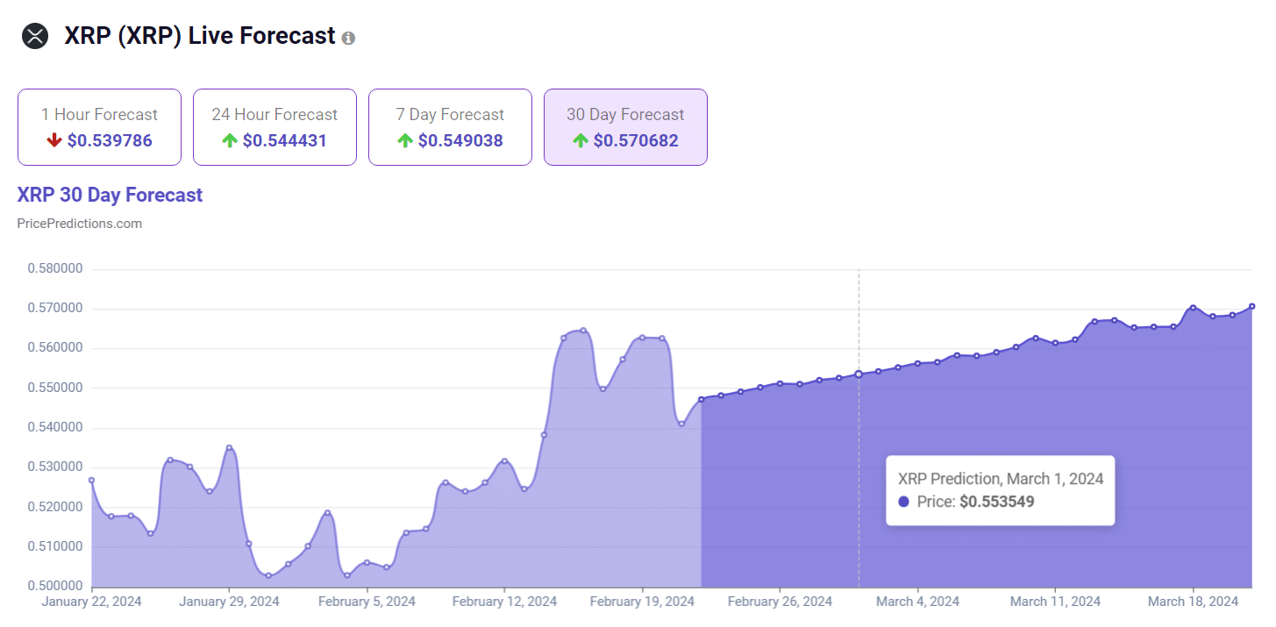Click the March 1, 2024 data point on chart
1276x627 pixels.
(859, 374)
